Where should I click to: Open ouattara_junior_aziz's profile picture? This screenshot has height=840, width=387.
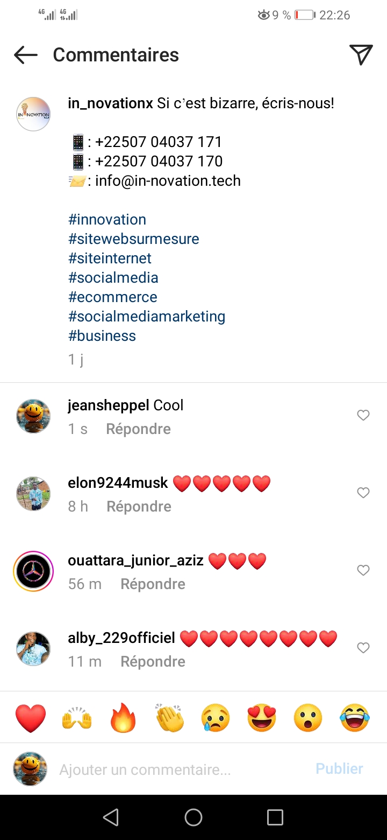pos(33,571)
